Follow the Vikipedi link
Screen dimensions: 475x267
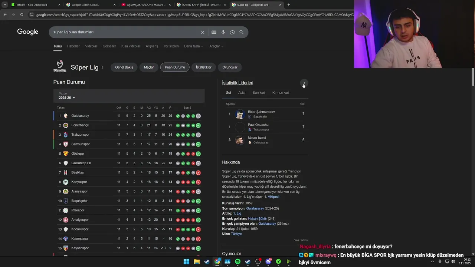(273, 197)
